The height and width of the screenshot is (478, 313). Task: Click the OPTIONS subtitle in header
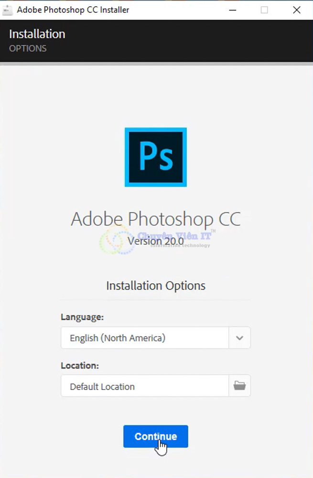pos(28,48)
